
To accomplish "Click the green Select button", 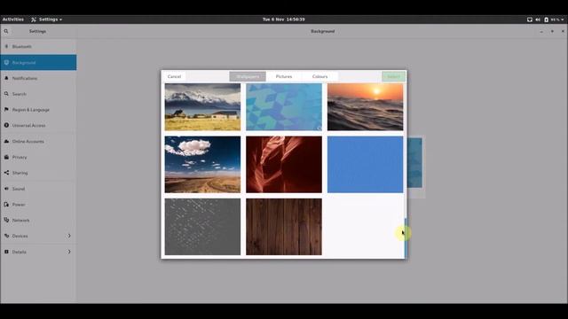I will [x=393, y=77].
